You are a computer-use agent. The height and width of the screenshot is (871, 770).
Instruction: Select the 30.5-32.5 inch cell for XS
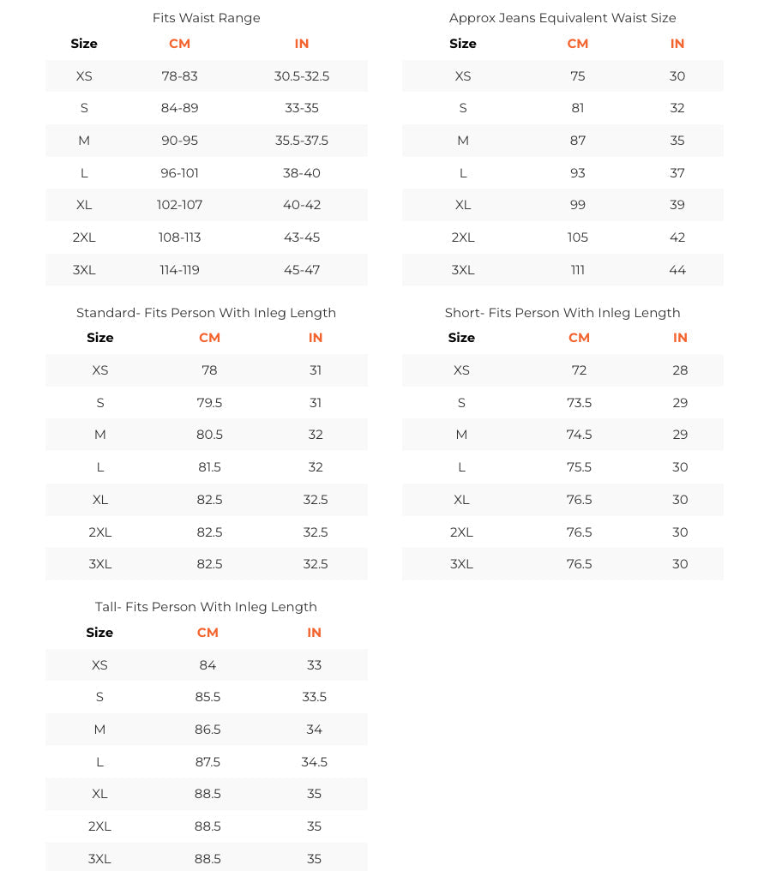302,76
